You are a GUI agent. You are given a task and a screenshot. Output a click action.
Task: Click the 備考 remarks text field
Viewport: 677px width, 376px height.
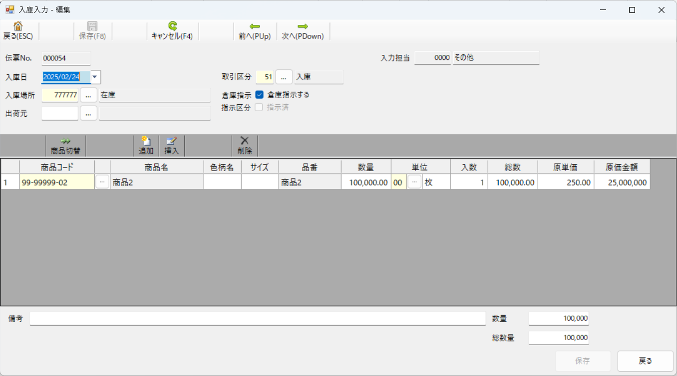257,319
